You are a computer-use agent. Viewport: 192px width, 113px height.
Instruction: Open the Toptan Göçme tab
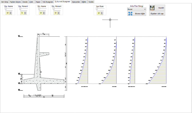[15, 2]
